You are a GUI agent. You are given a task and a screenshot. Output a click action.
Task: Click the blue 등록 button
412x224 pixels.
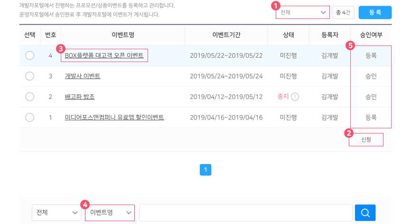tap(375, 12)
